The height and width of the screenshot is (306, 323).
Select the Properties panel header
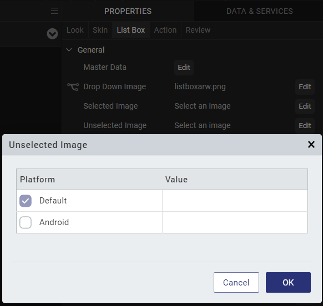click(128, 11)
